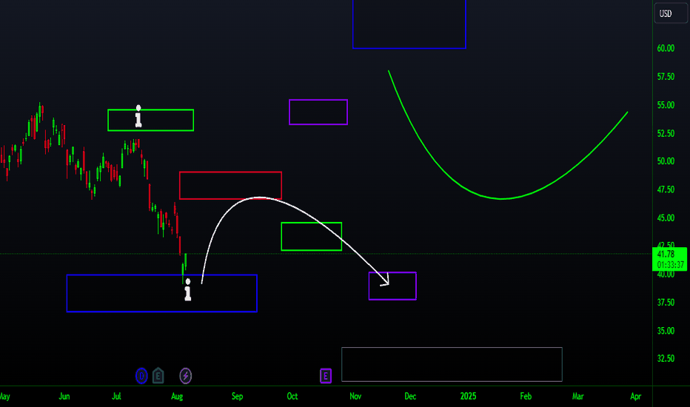The height and width of the screenshot is (407, 690).
Task: Select the white curved arrow drawing
Action: click(x=260, y=197)
